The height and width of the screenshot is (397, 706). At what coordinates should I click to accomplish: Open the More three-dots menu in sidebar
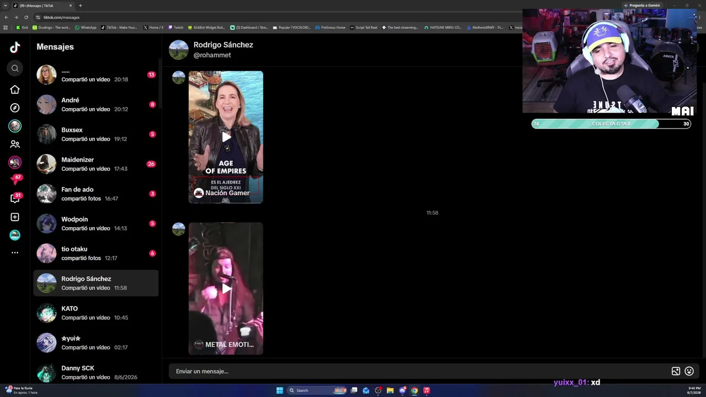pyautogui.click(x=15, y=253)
